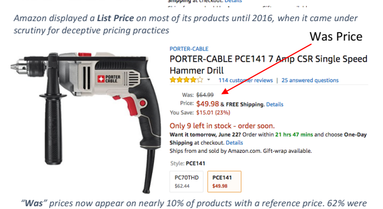Open the 25 answered questions link
383x209 pixels.
310,81
